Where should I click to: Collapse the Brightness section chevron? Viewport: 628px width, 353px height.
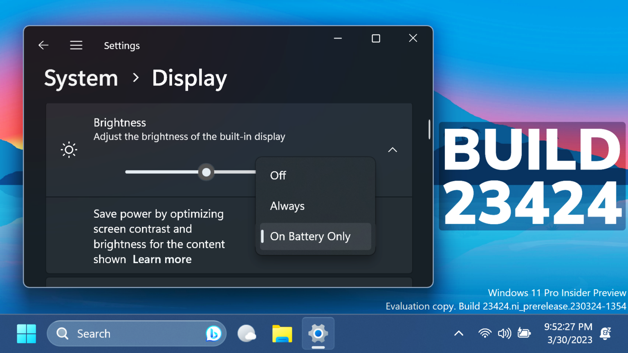[392, 150]
